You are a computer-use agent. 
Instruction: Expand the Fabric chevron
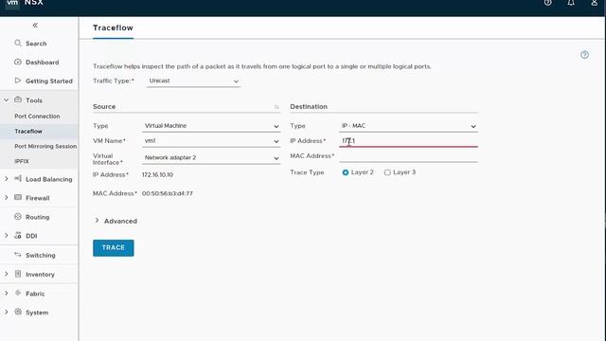[7, 294]
